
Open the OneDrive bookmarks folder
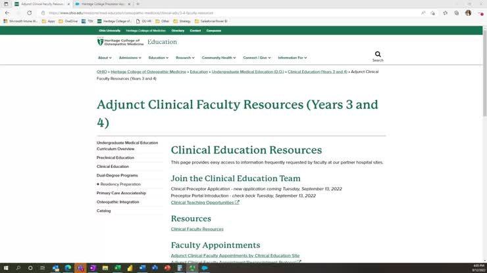coord(68,21)
